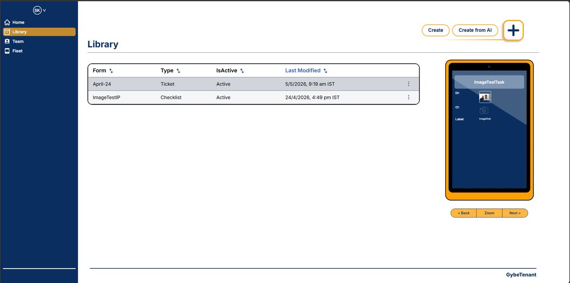This screenshot has width=570, height=283.
Task: Click the Create button
Action: click(436, 30)
